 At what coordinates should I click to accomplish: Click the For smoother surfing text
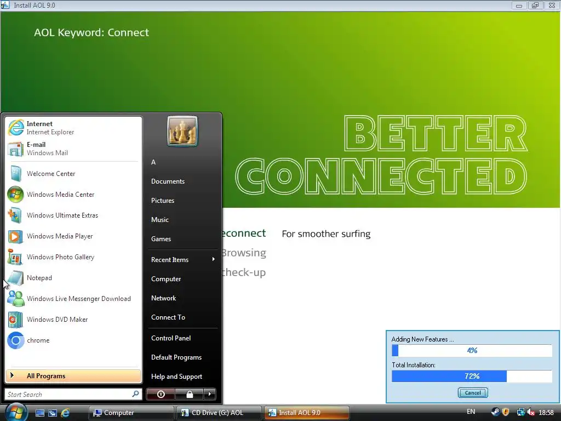[x=326, y=234]
